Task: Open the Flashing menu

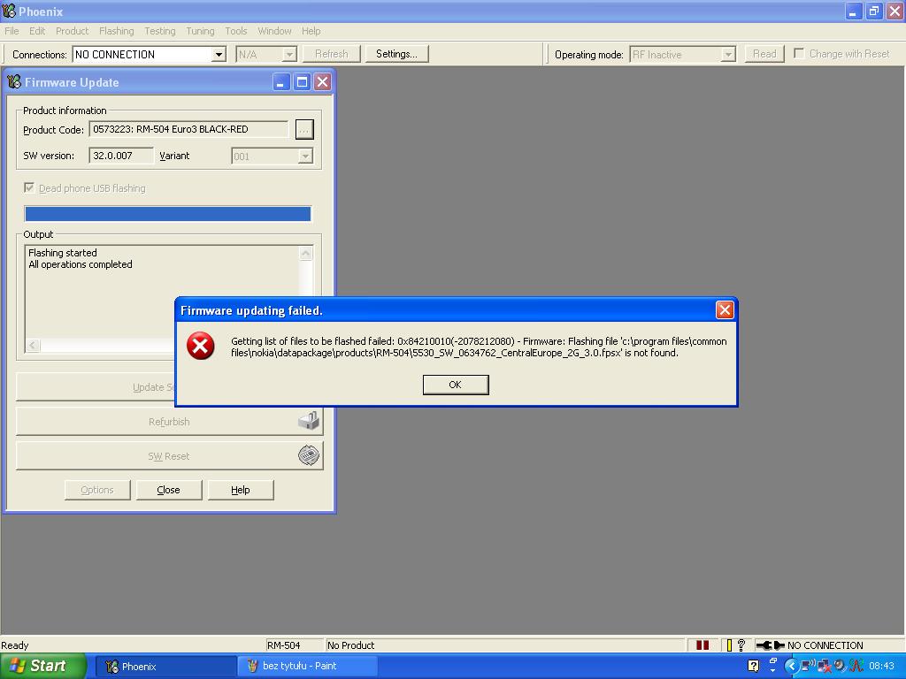Action: pyautogui.click(x=116, y=31)
